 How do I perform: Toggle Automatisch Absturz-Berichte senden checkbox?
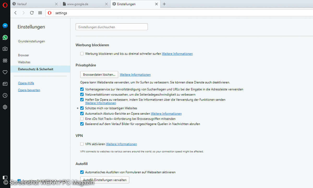(x=82, y=114)
